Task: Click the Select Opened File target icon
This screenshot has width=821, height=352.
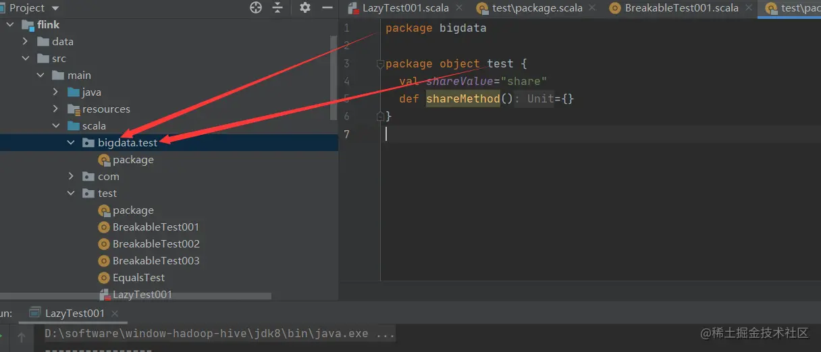Action: (256, 8)
